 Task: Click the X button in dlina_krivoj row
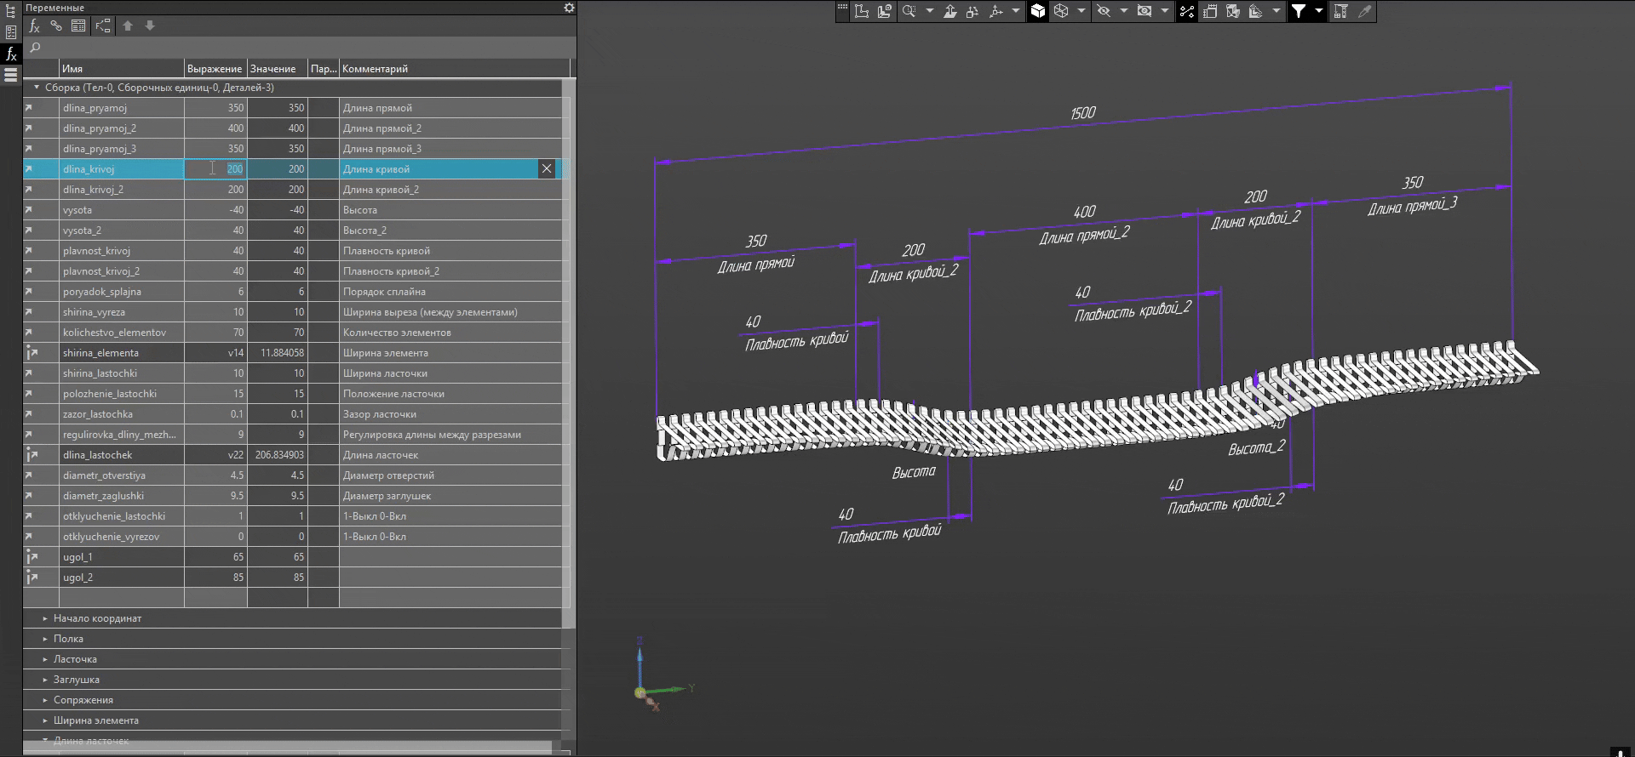pos(547,169)
